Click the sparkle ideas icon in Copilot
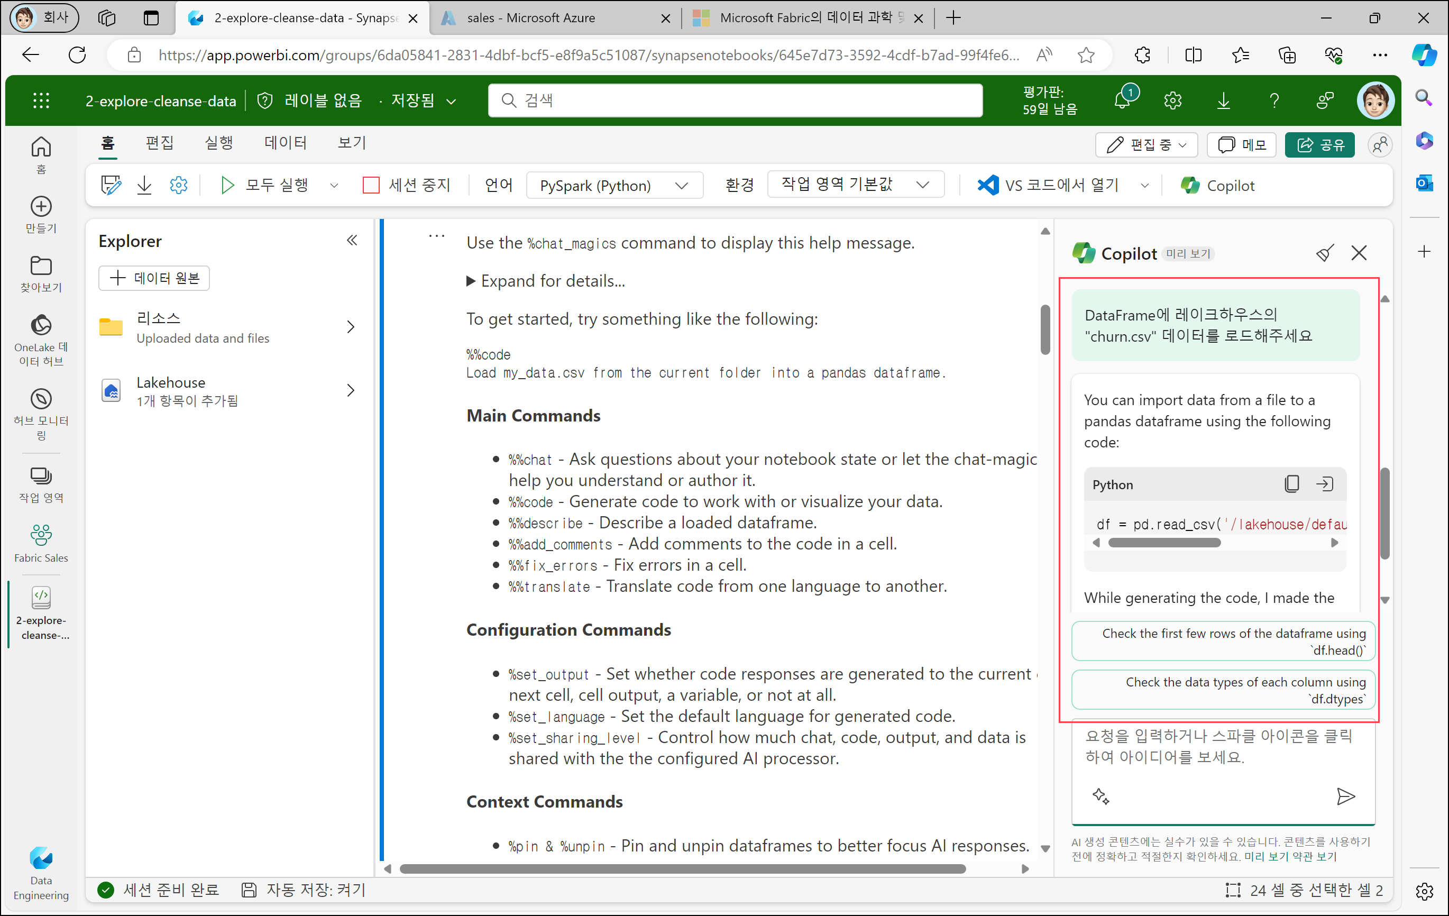This screenshot has height=916, width=1449. pos(1100,795)
